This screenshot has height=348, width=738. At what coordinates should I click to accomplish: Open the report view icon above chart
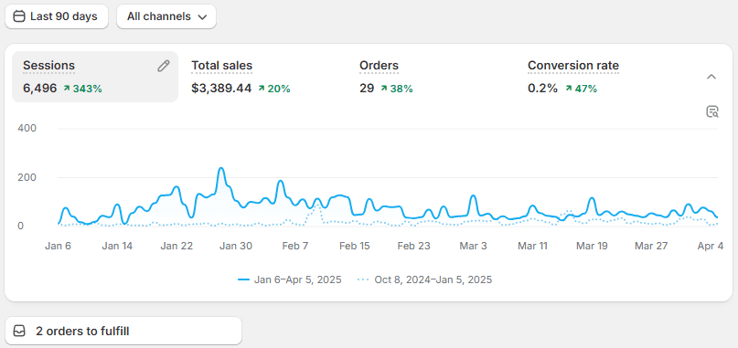coord(712,112)
